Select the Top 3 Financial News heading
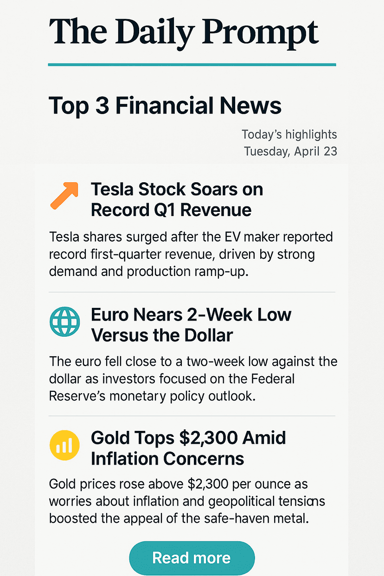This screenshot has height=576, width=384. [165, 106]
